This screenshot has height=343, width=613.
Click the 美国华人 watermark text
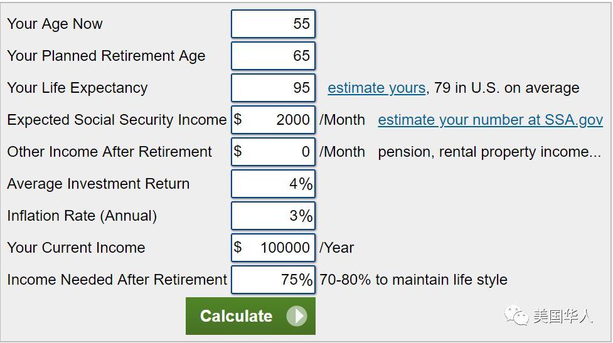[x=563, y=316]
